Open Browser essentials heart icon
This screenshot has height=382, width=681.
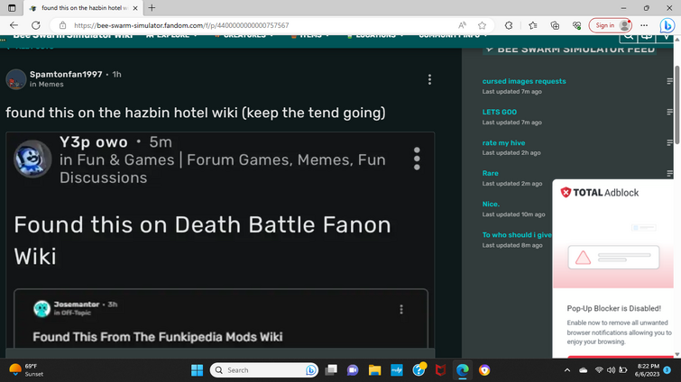pos(576,25)
